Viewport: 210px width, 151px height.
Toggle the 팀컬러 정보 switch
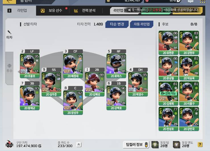[x=146, y=145]
